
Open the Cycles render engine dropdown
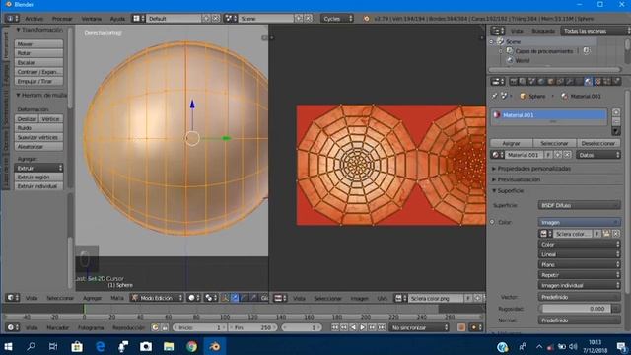[x=337, y=19]
